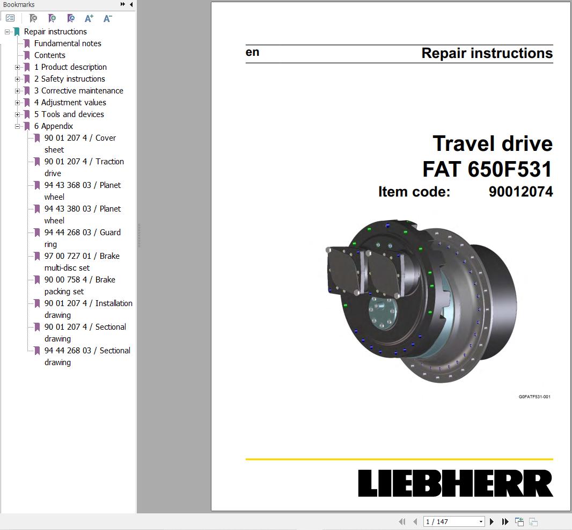The width and height of the screenshot is (572, 530).
Task: Select the 4 Adjustment values bookmark
Action: point(70,103)
